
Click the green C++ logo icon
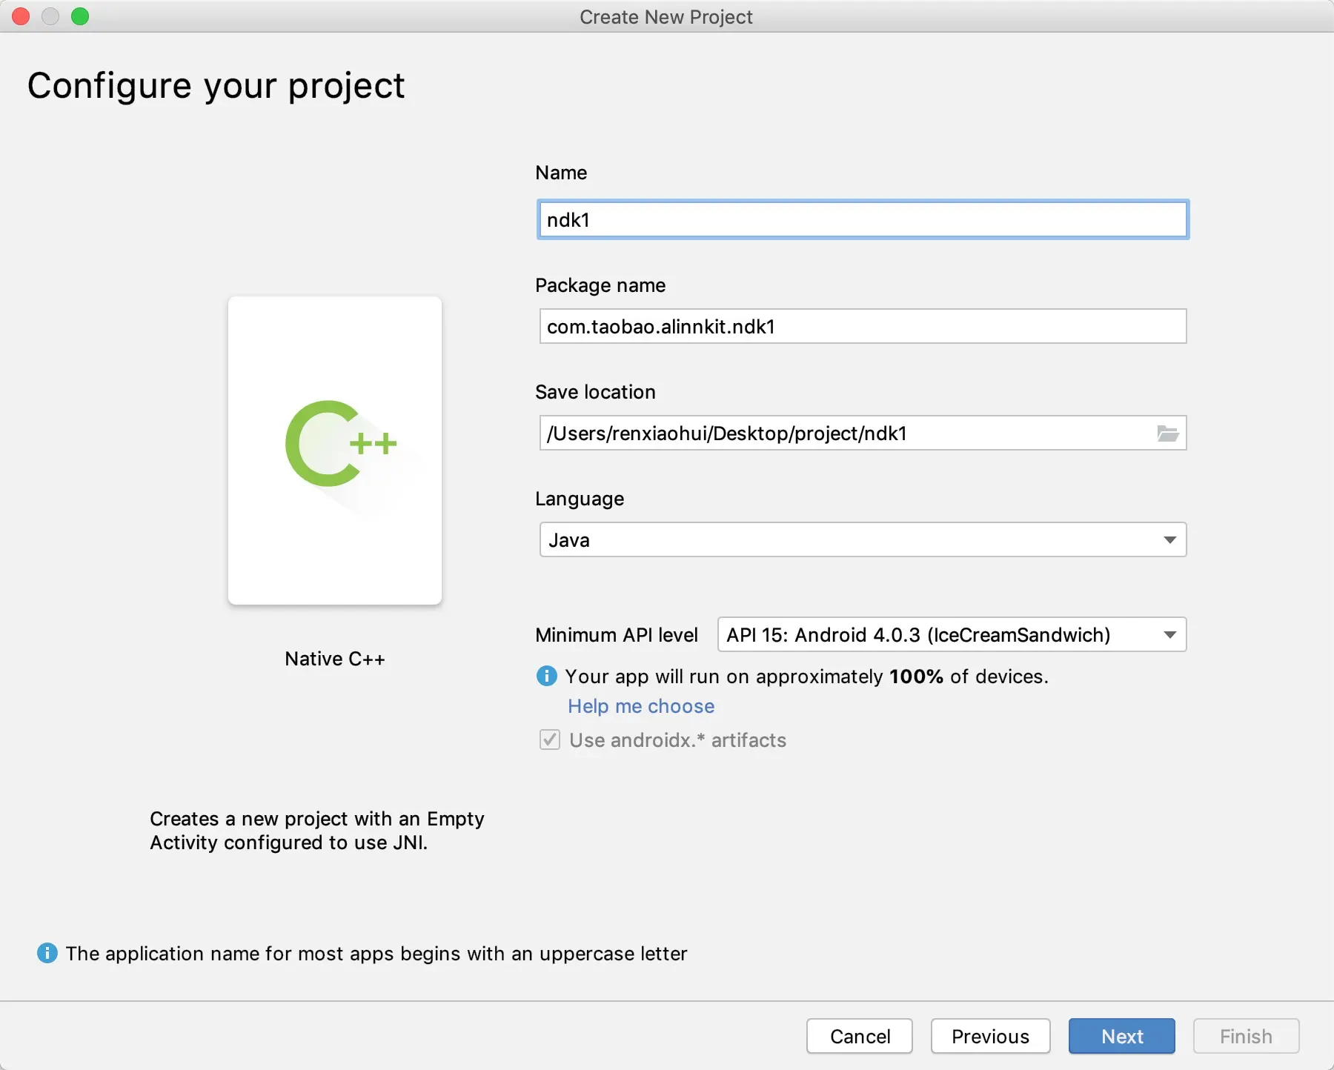pyautogui.click(x=341, y=444)
